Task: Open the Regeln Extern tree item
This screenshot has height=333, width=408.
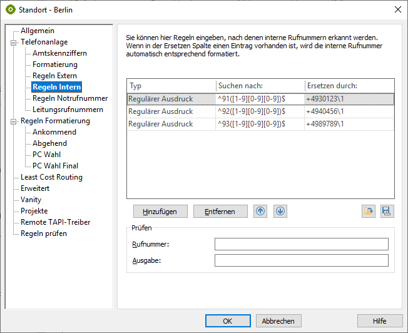Action: click(54, 76)
